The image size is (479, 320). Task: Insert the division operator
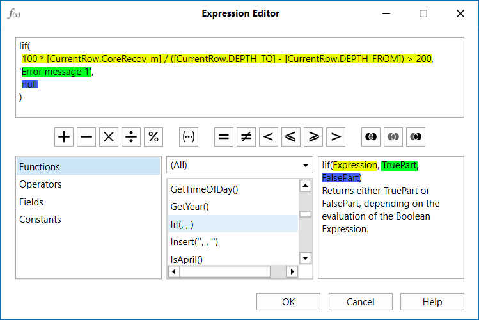(131, 137)
